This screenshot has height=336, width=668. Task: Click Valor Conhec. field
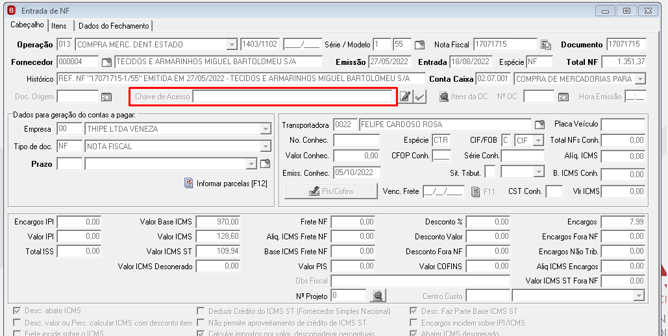tap(356, 156)
